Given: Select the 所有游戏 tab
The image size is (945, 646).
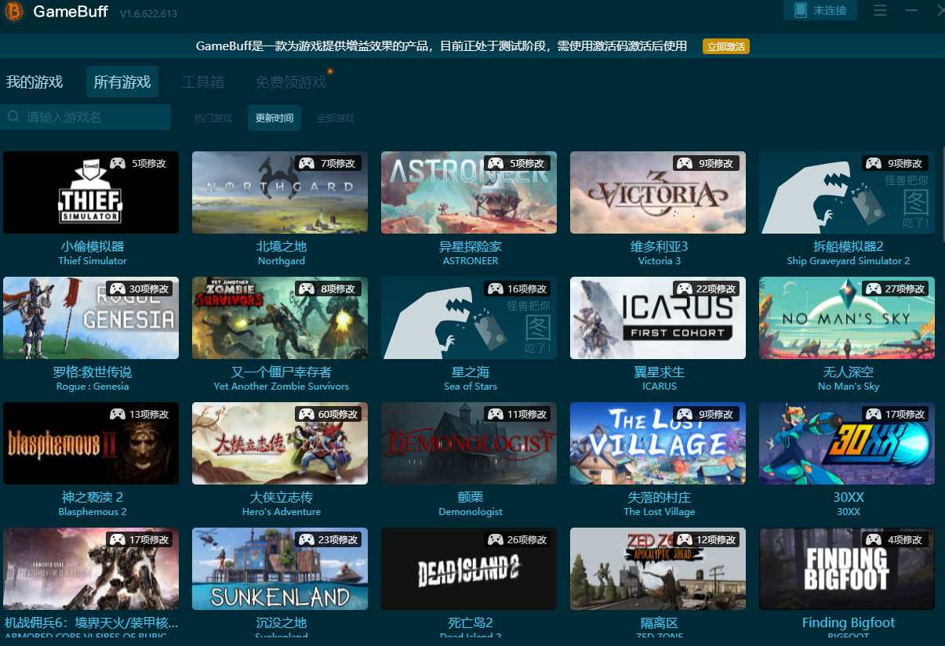Looking at the screenshot, I should point(122,82).
